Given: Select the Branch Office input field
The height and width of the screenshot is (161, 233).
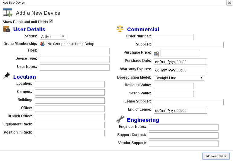Looking at the screenshot, I should pos(70,117).
